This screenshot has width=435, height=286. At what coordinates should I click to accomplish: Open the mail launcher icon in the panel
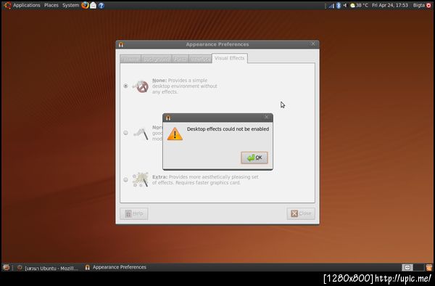pyautogui.click(x=94, y=5)
